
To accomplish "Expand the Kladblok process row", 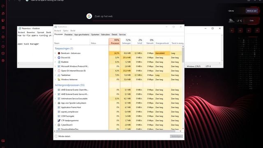I will tap(55, 62).
